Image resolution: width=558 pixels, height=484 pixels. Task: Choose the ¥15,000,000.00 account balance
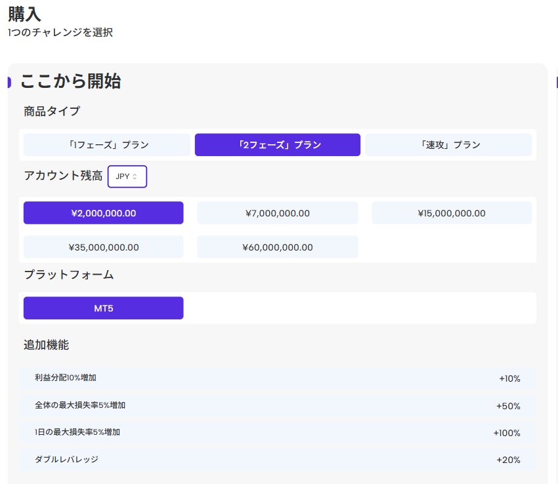coord(452,213)
